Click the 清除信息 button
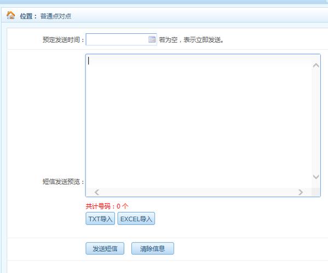328x273 pixels. (x=152, y=248)
